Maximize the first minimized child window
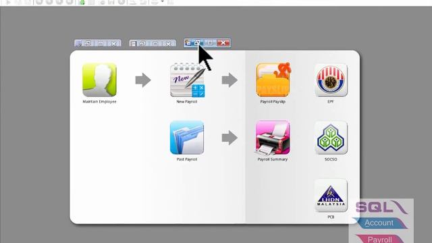This screenshot has width=432, height=243. [101, 43]
